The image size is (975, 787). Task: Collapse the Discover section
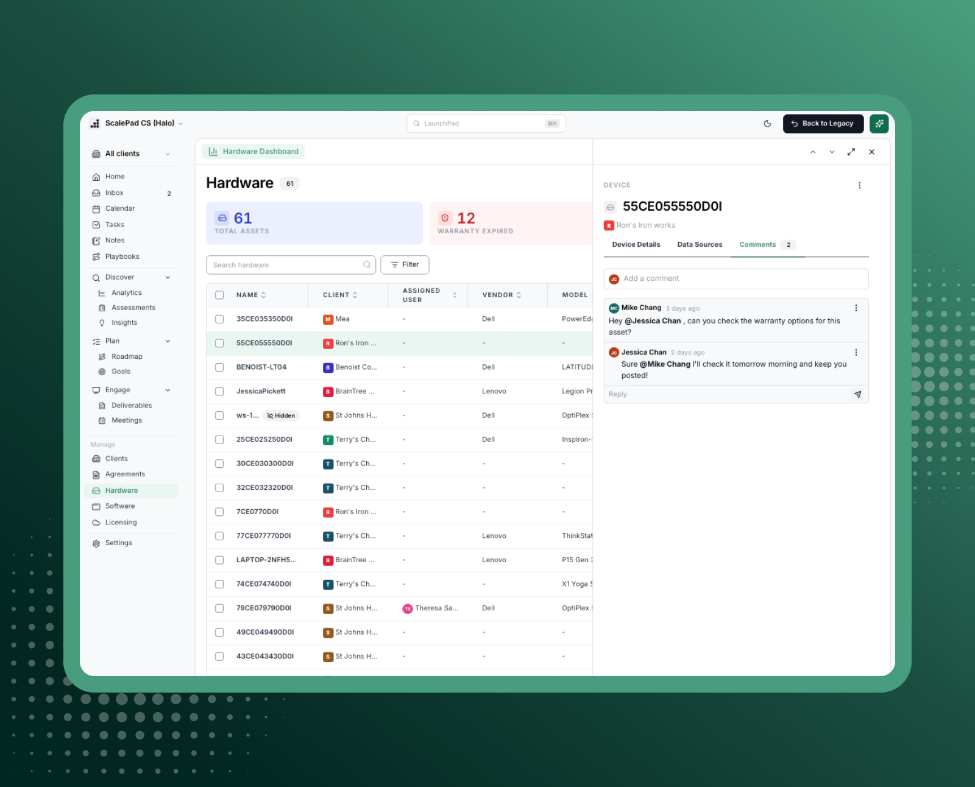tap(168, 278)
